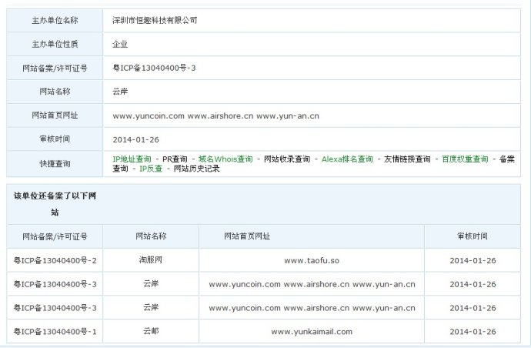This screenshot has width=531, height=348.
Task: Click the 主办单位性质 label cell
Action: [55, 44]
